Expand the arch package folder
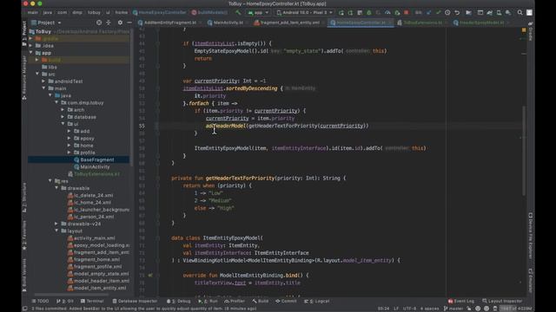This screenshot has width=556, height=312. tap(63, 110)
